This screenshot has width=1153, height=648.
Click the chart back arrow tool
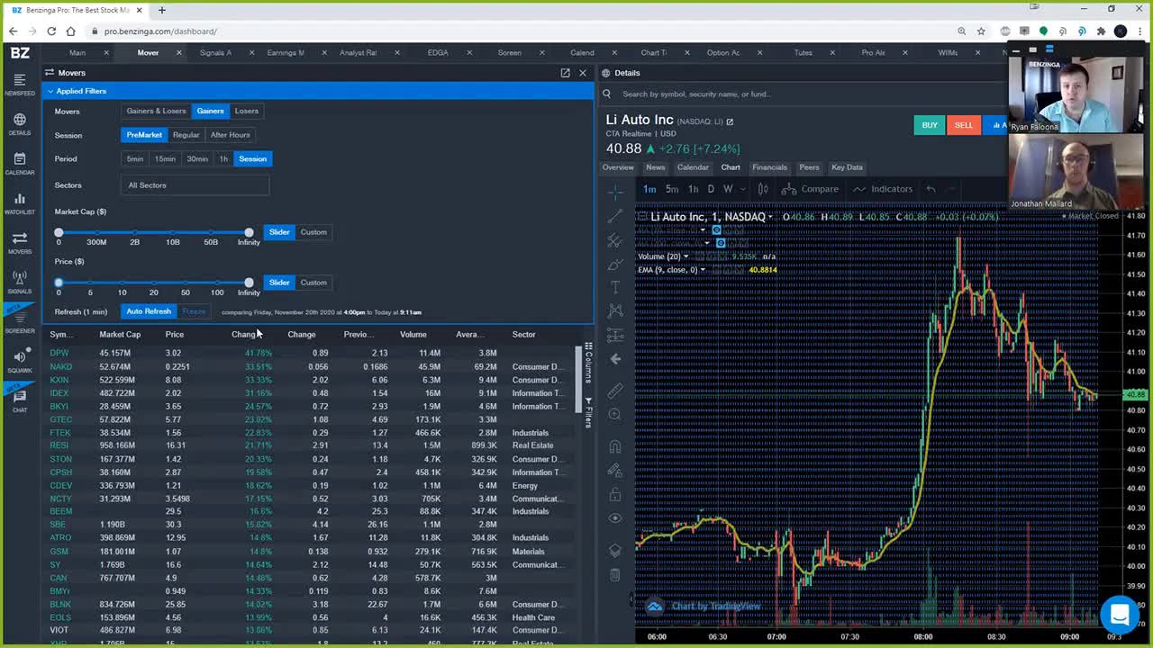[615, 359]
